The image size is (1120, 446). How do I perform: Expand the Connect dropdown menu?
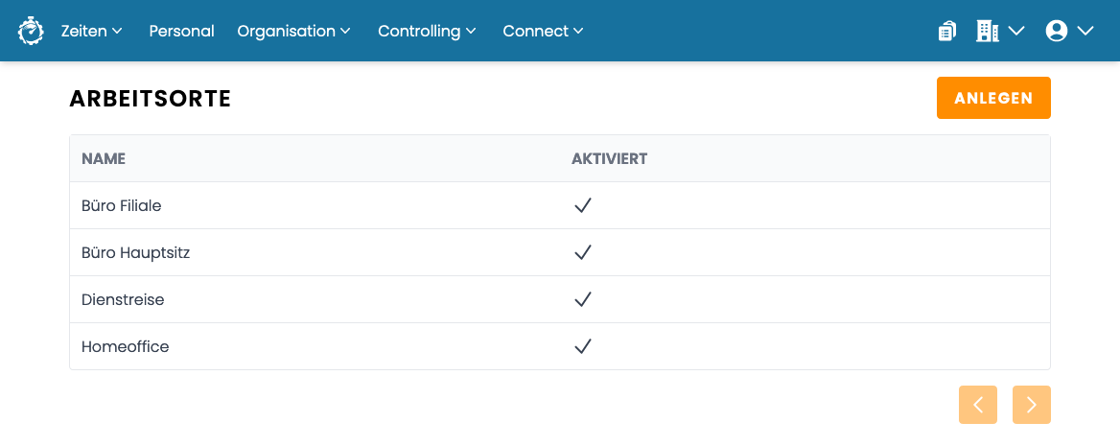coord(544,31)
